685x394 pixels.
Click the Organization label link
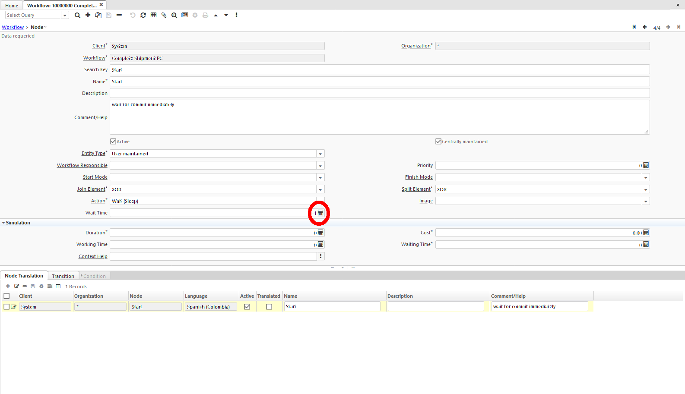coord(416,46)
